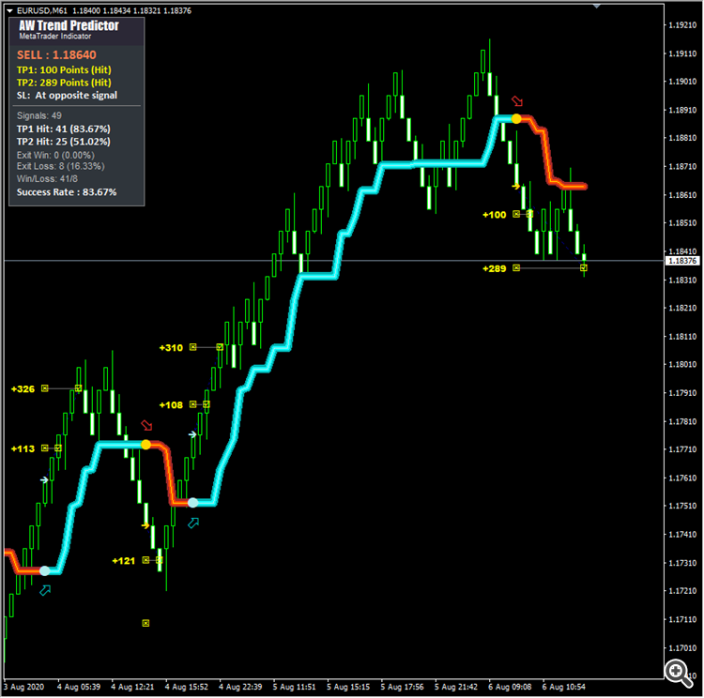The image size is (704, 698).
Task: Select the +289 take profit label
Action: pos(495,268)
